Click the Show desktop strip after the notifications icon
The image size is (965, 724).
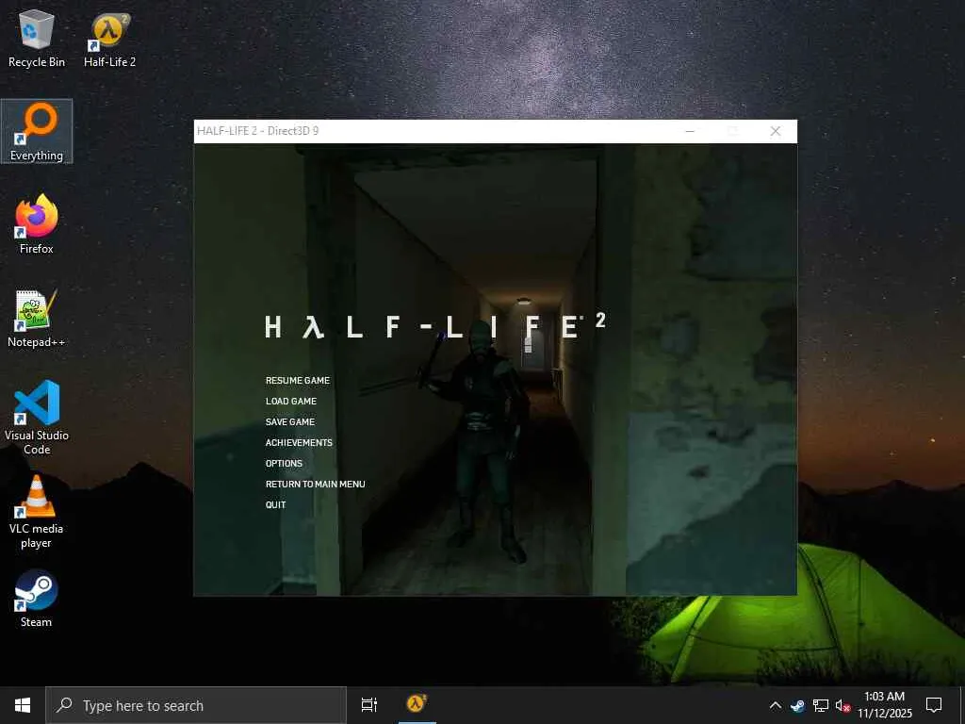[x=962, y=705]
